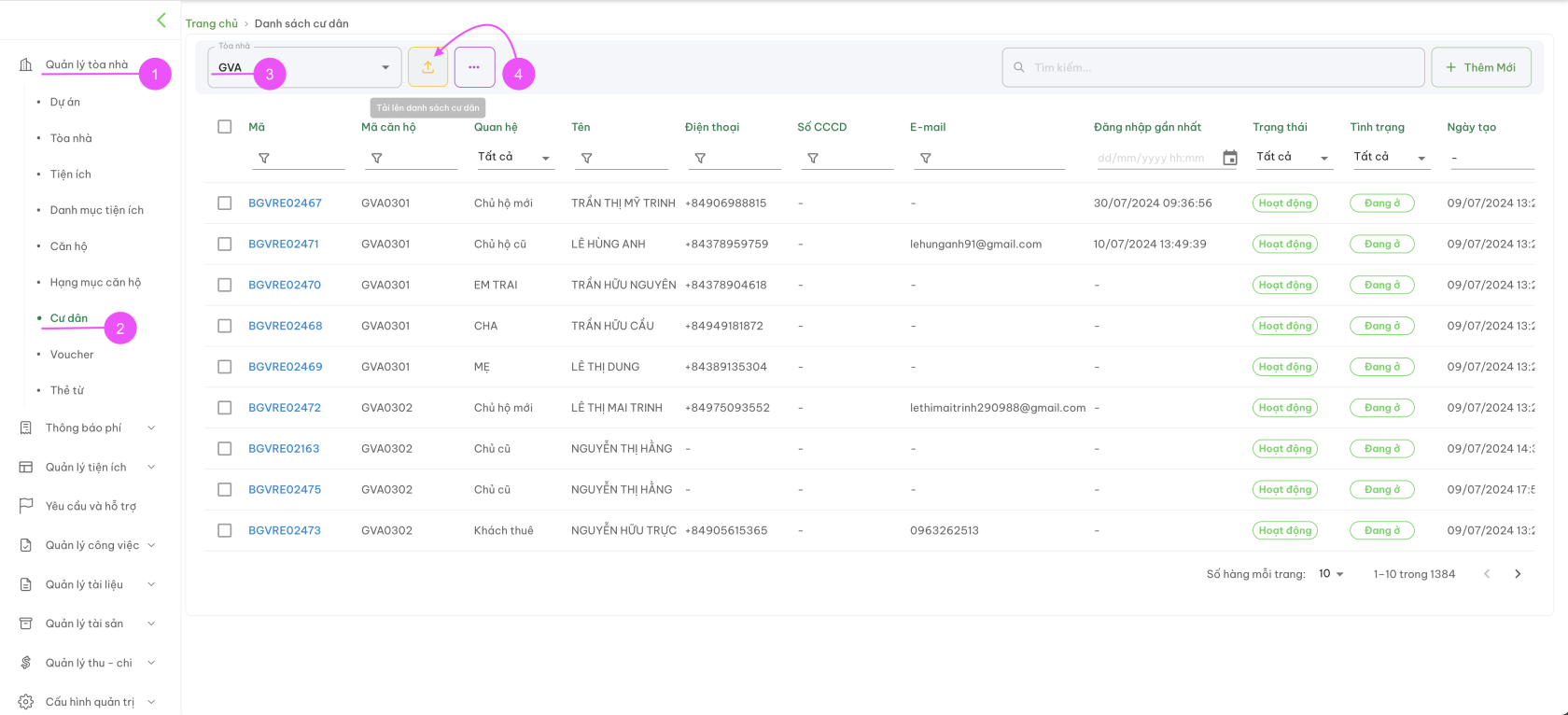
Task: Collapse the sidebar with the green arrow
Action: click(x=161, y=20)
